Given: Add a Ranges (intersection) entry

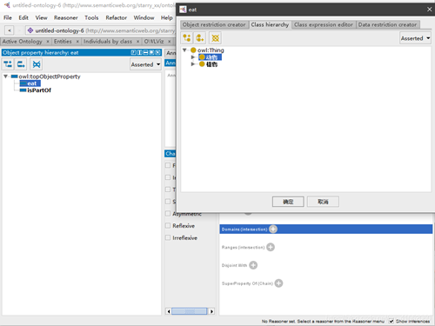Looking at the screenshot, I should pyautogui.click(x=271, y=247).
